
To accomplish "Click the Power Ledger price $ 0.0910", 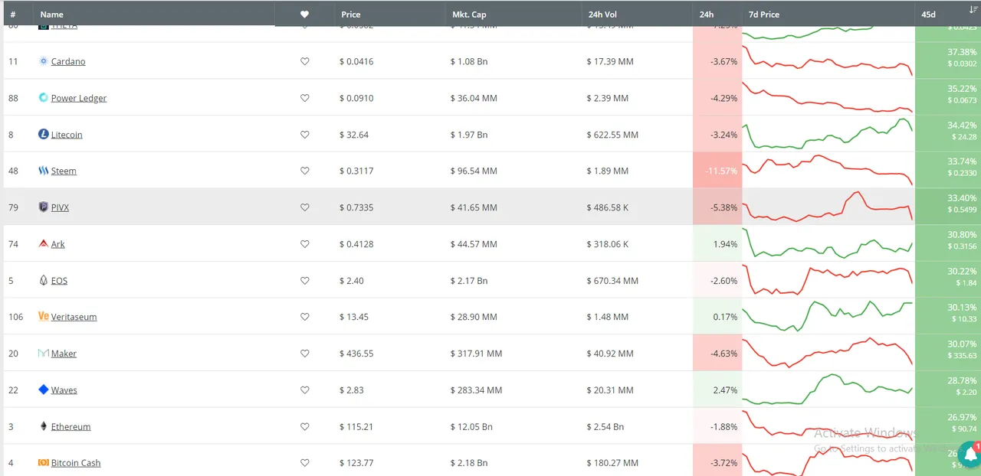I will [x=356, y=98].
